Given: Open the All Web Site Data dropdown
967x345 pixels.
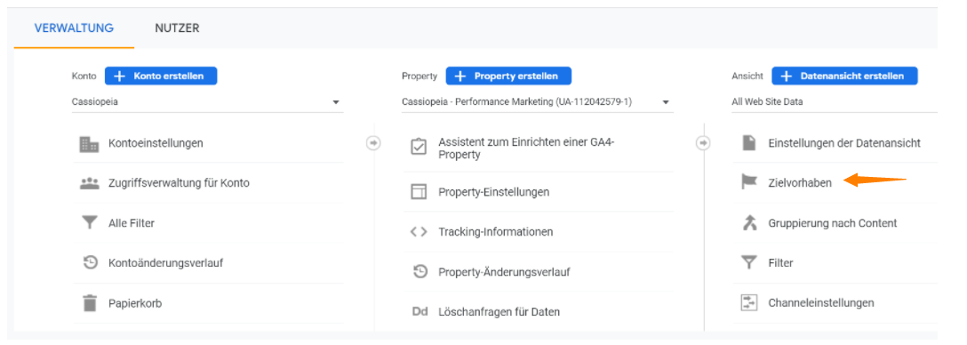Looking at the screenshot, I should (x=835, y=102).
